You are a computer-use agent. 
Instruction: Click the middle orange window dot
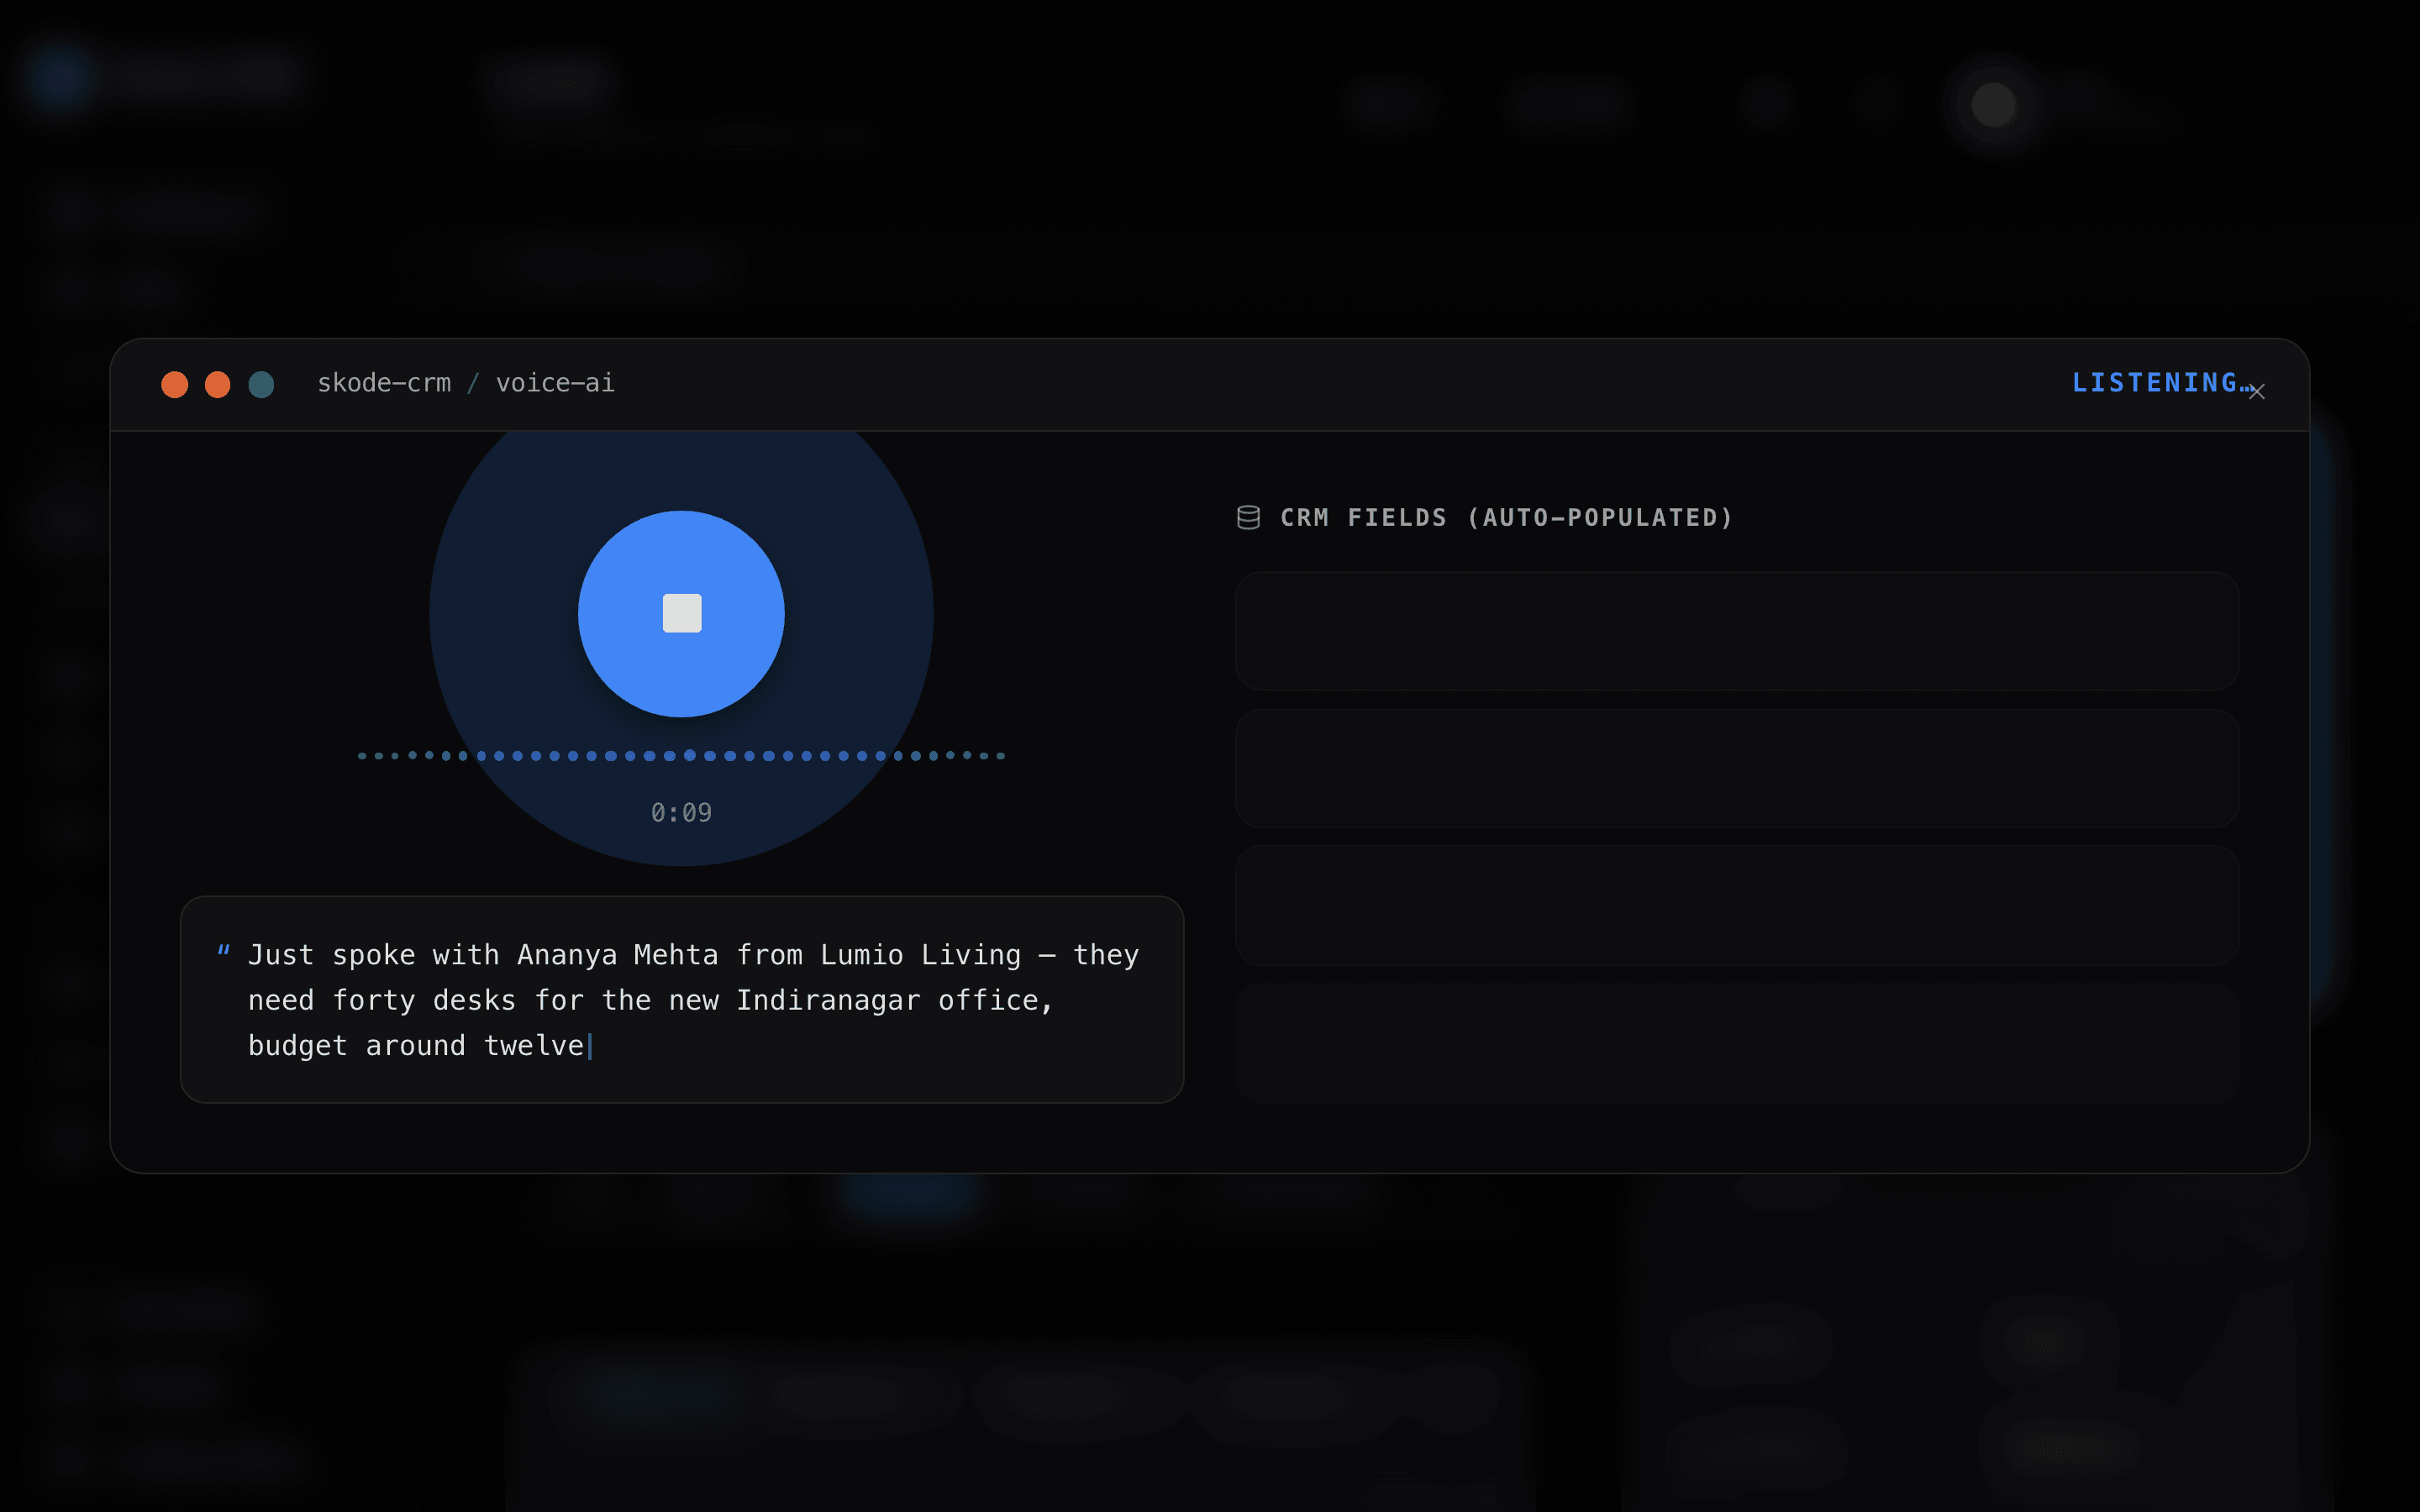[218, 384]
